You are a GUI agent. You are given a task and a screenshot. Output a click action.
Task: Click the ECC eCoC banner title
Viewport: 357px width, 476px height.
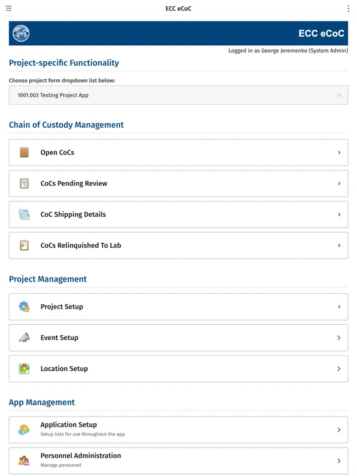click(x=321, y=33)
